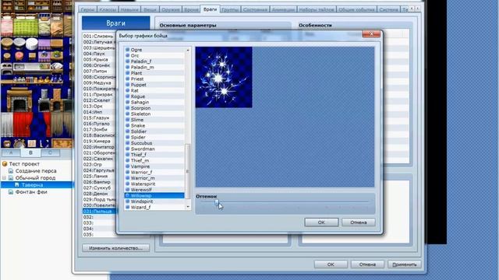Pick the Plant battler file
Image resolution: width=499 pixels, height=280 pixels.
coord(154,73)
